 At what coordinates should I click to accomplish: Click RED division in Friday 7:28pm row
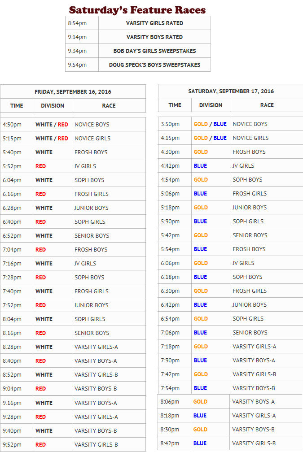point(40,277)
